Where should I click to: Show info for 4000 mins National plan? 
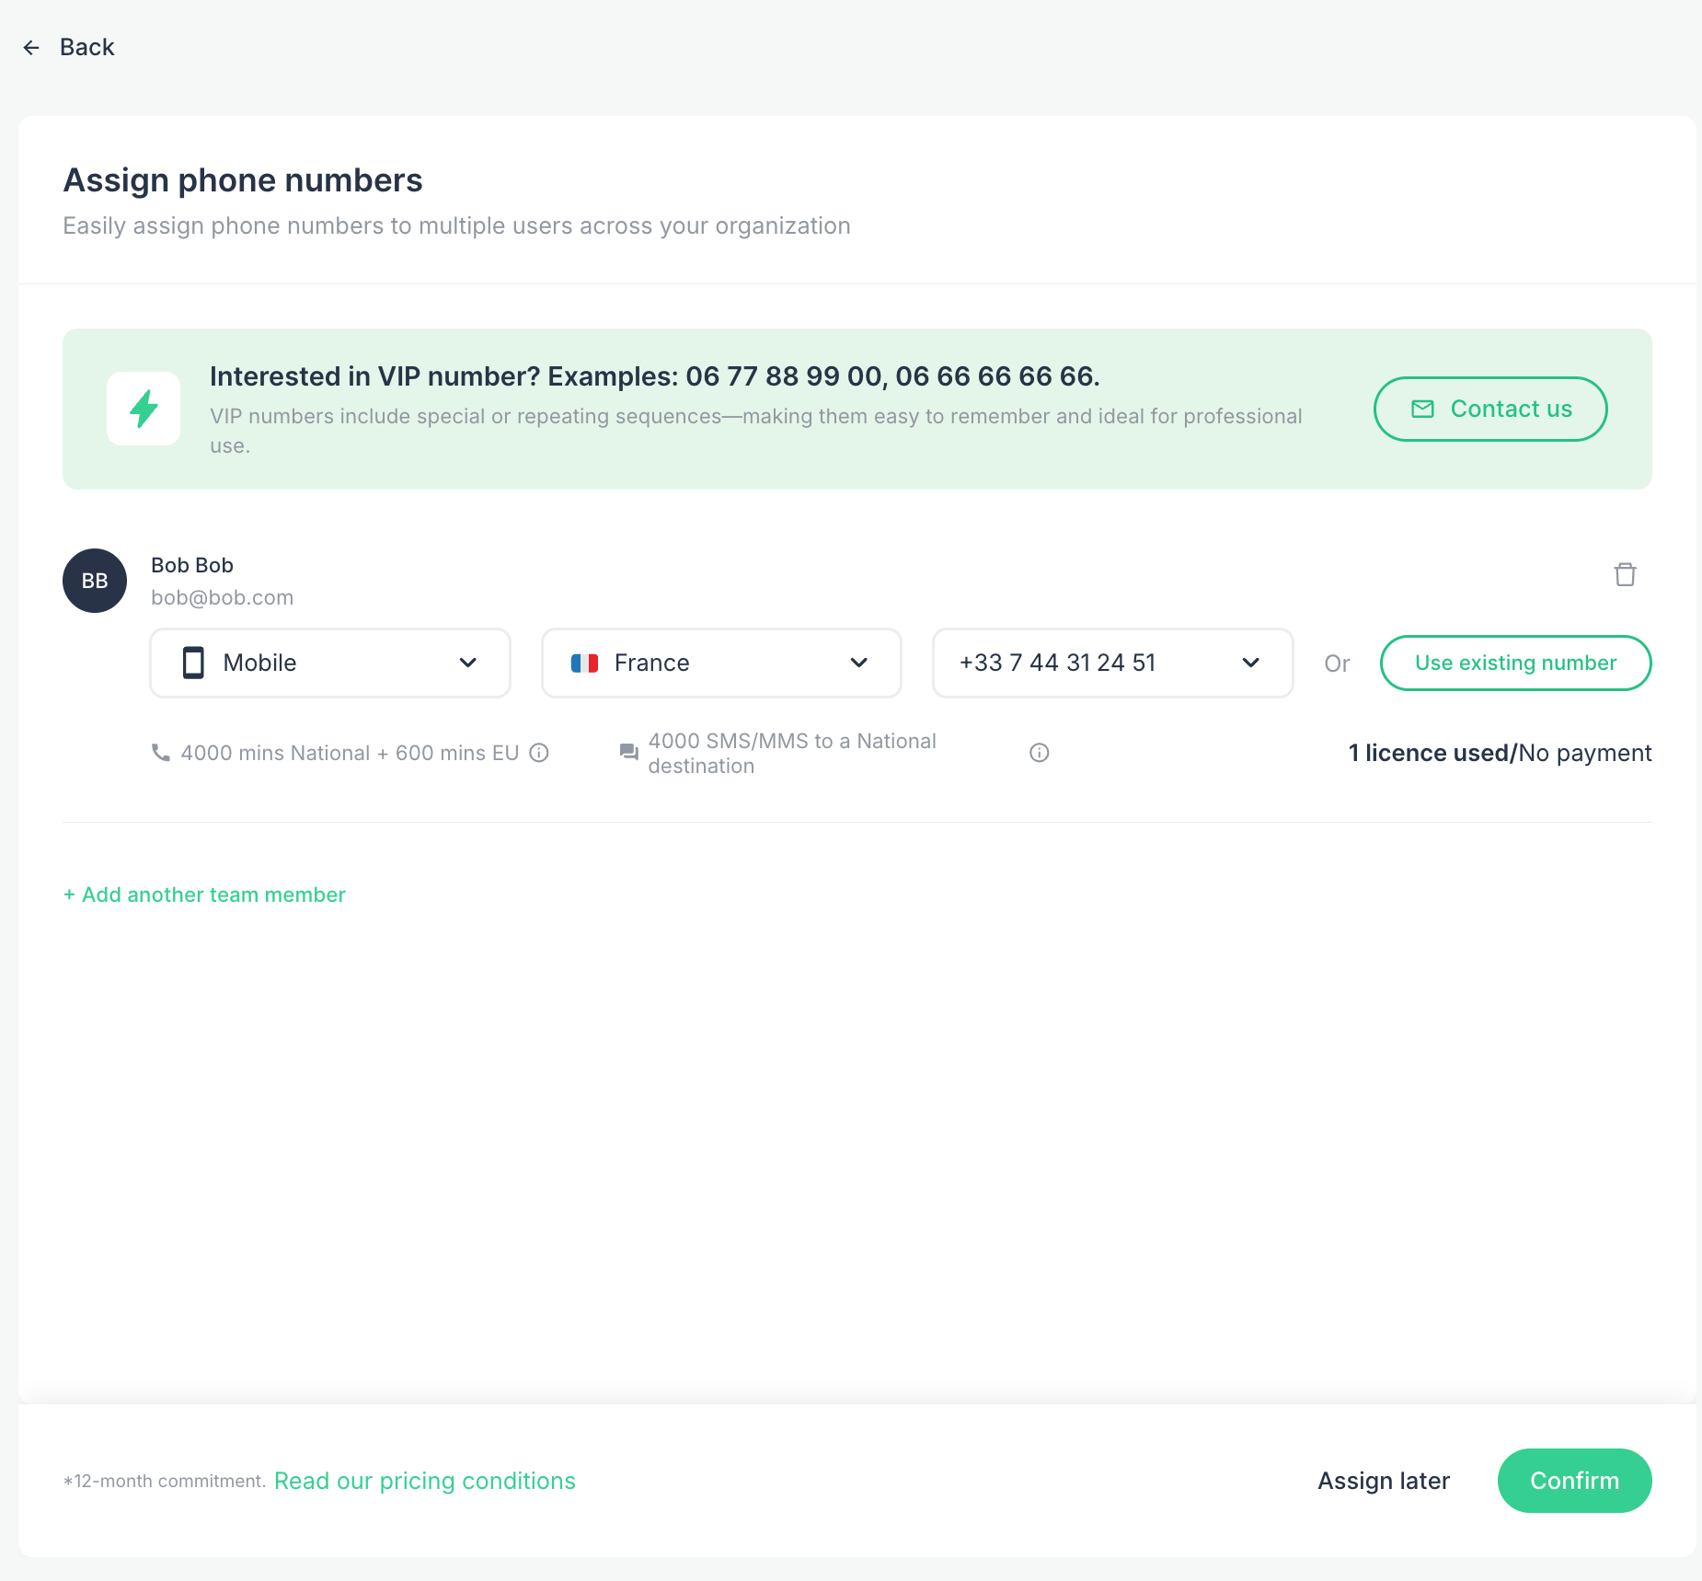point(539,753)
